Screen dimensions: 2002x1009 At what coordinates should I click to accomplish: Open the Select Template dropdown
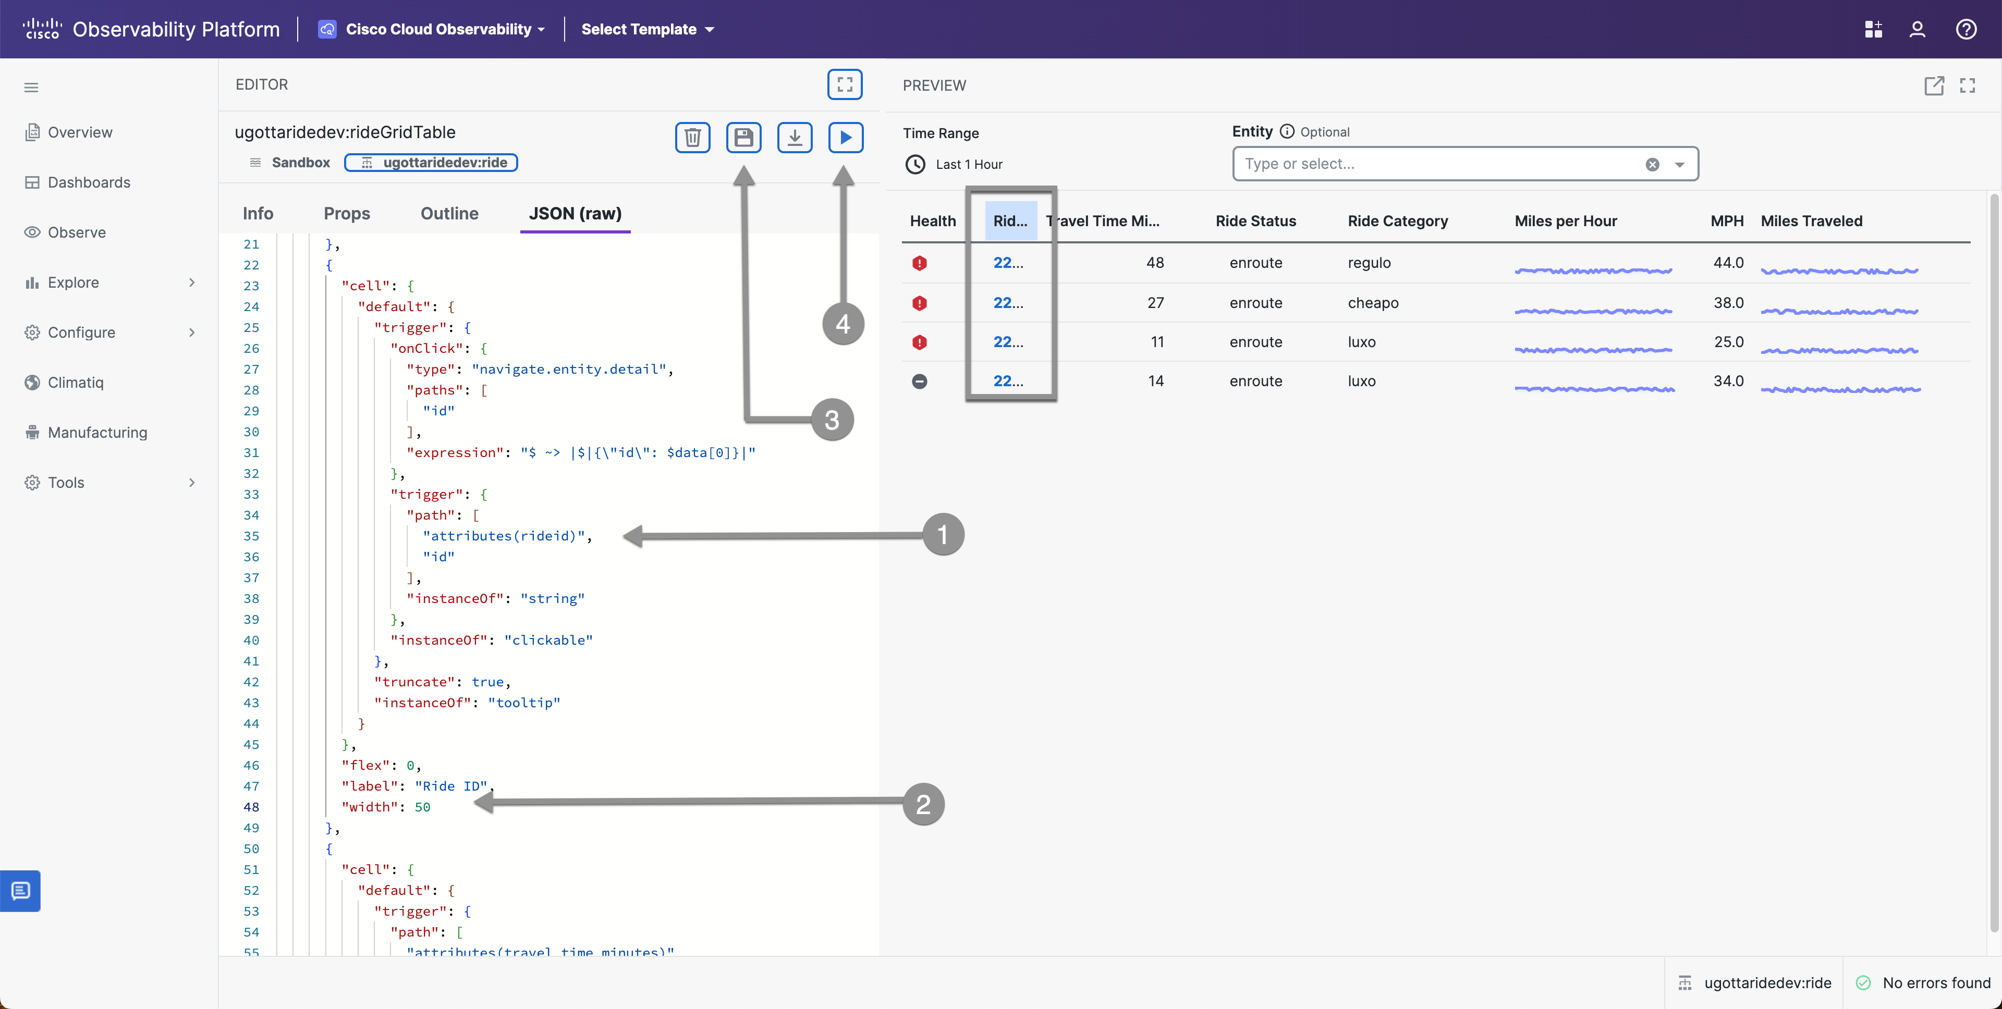[646, 30]
